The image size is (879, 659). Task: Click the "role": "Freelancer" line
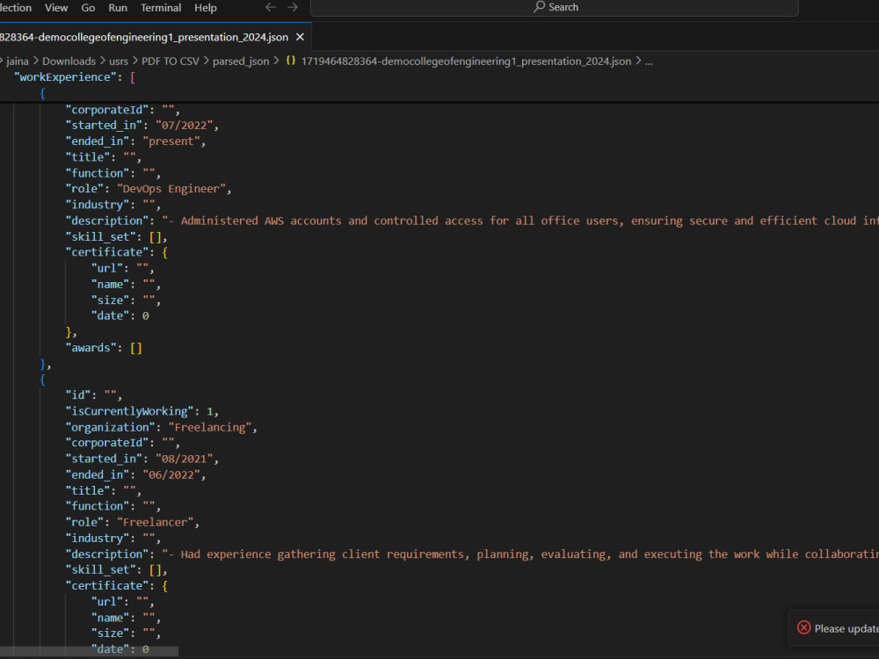[x=133, y=522]
